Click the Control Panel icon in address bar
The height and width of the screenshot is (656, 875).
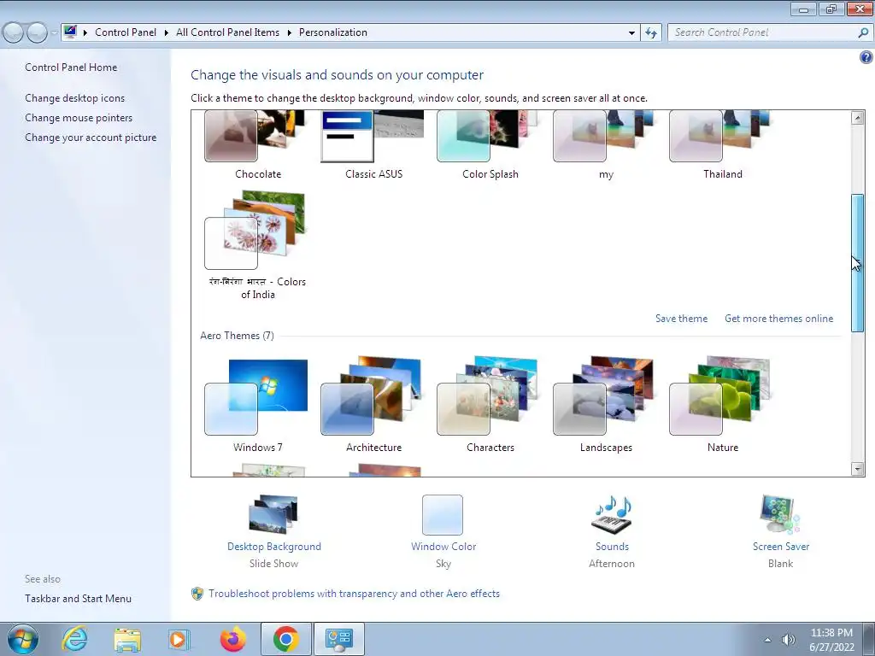70,32
